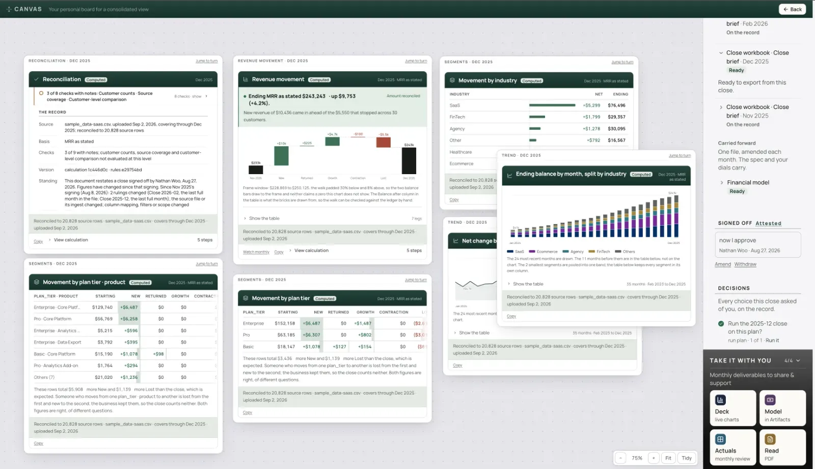This screenshot has height=469, width=815.
Task: Collapse the Close workbook Dec 2025 item
Action: click(721, 53)
